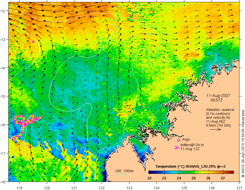Click the 'Altimetric sealevel' caption text
245x190 pixels.
[x=220, y=110]
